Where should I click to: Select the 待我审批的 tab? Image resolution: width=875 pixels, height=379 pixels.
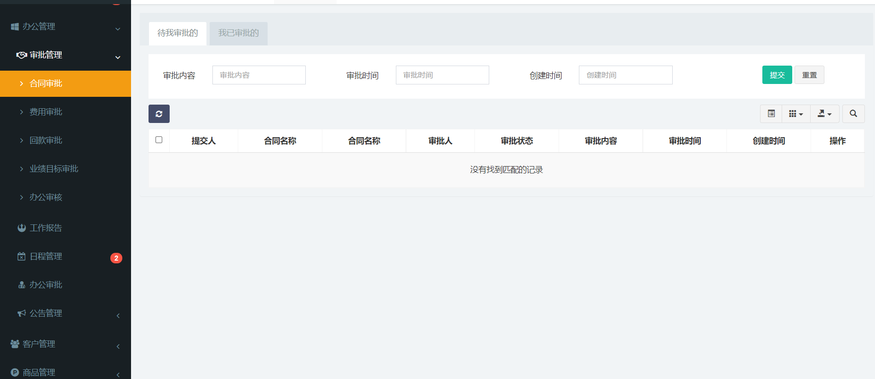click(x=177, y=33)
